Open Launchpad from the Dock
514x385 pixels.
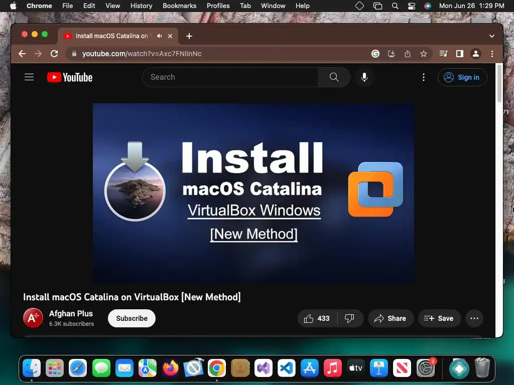54,368
